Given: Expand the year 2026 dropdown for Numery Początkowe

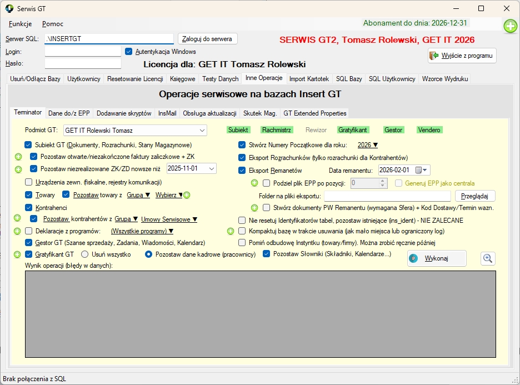Looking at the screenshot, I should pos(367,145).
